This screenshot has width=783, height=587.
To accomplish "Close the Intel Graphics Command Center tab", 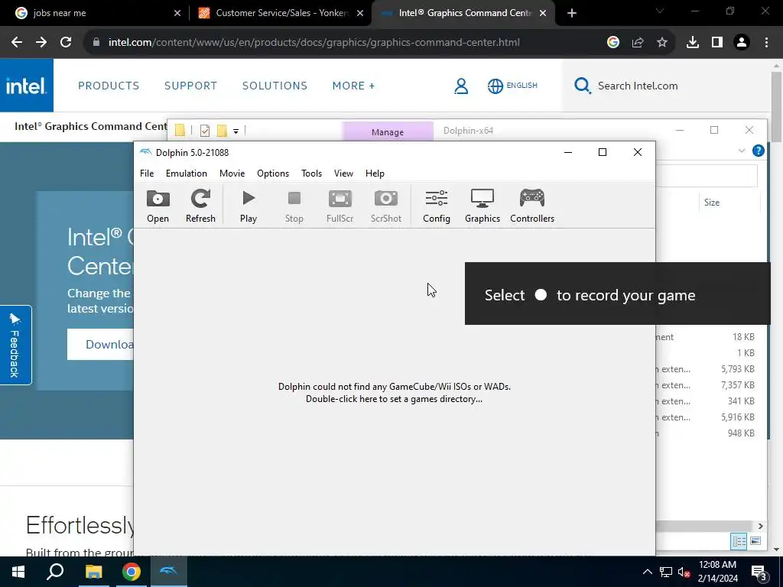I will pyautogui.click(x=543, y=13).
